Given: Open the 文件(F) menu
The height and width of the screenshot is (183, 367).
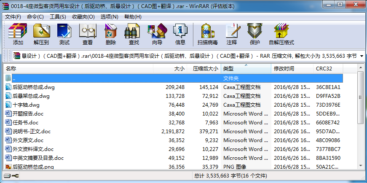Looking at the screenshot, I should [x=13, y=17].
